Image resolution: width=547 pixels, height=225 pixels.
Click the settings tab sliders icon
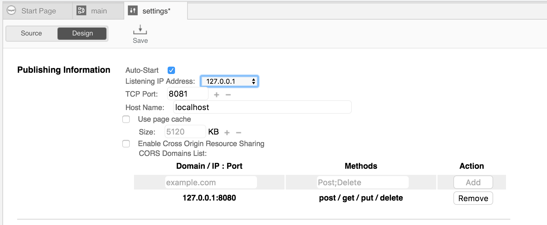[x=132, y=11]
